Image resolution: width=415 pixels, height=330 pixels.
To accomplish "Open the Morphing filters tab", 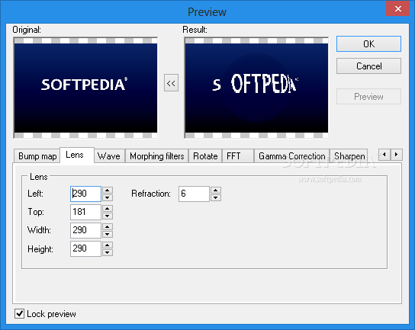I will click(x=156, y=156).
